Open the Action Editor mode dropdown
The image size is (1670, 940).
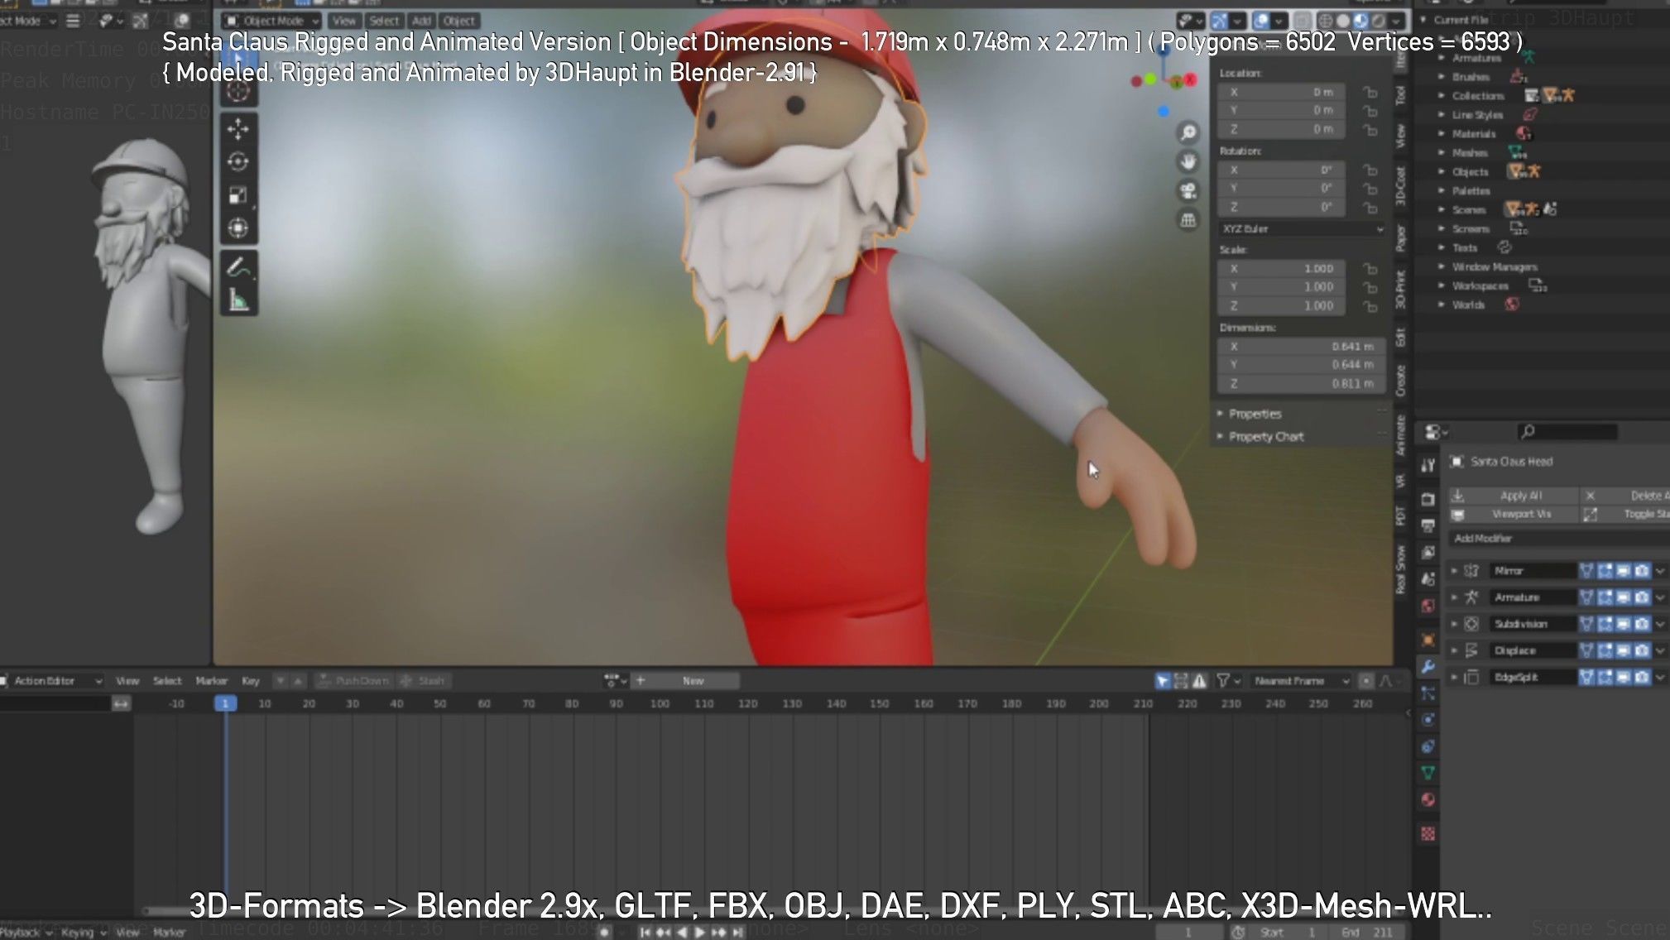tap(50, 681)
